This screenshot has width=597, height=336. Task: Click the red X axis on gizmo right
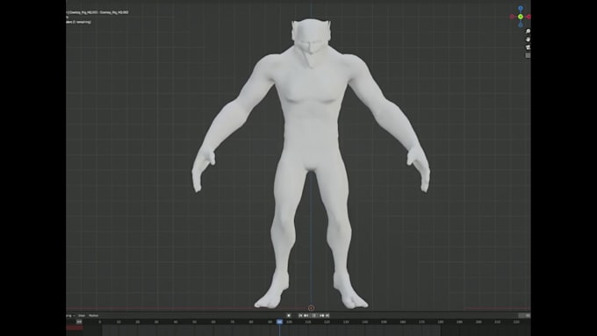tap(529, 17)
